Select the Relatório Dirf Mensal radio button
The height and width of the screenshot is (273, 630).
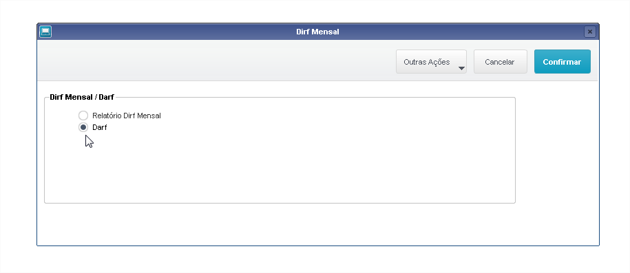(x=83, y=116)
